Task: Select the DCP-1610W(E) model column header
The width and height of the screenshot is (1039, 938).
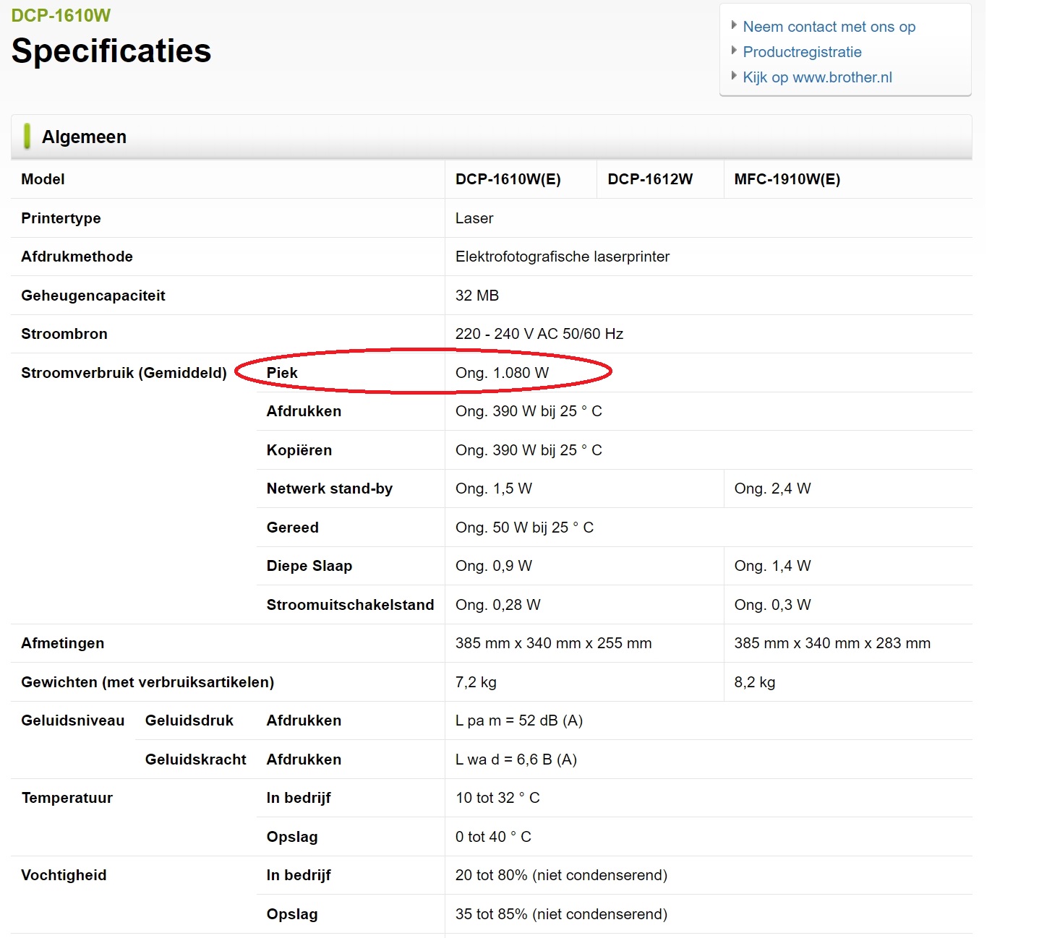Action: [508, 179]
